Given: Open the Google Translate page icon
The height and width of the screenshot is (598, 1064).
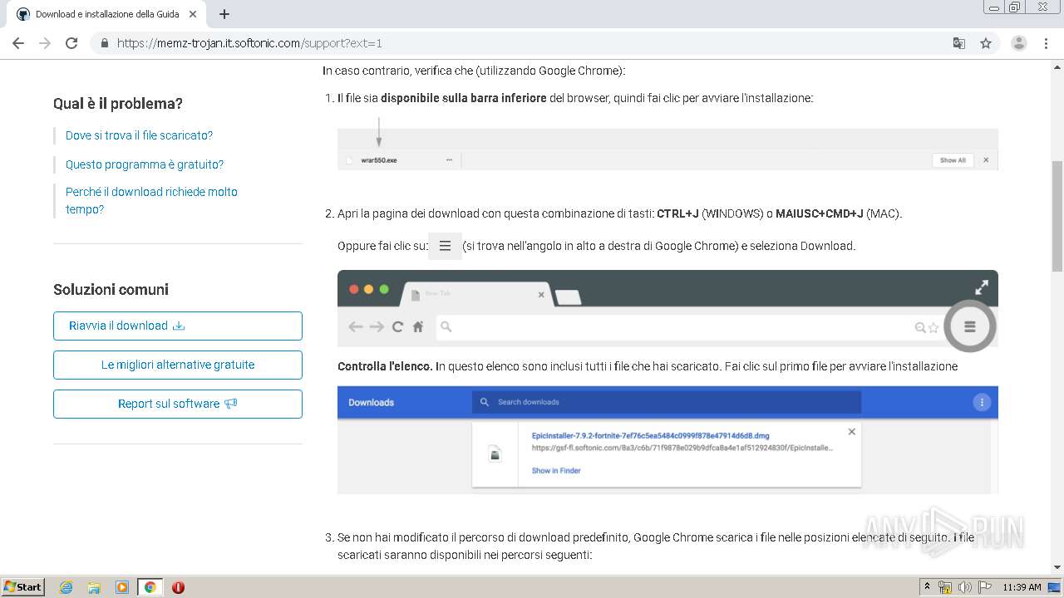Looking at the screenshot, I should [x=958, y=43].
